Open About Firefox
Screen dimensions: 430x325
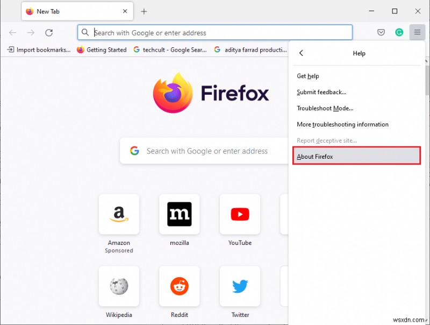coord(356,156)
